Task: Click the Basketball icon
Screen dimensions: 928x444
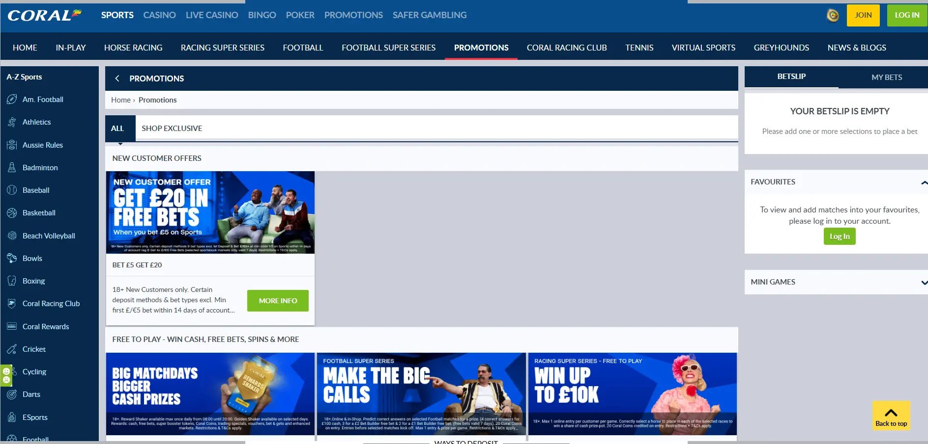Action: pyautogui.click(x=12, y=213)
